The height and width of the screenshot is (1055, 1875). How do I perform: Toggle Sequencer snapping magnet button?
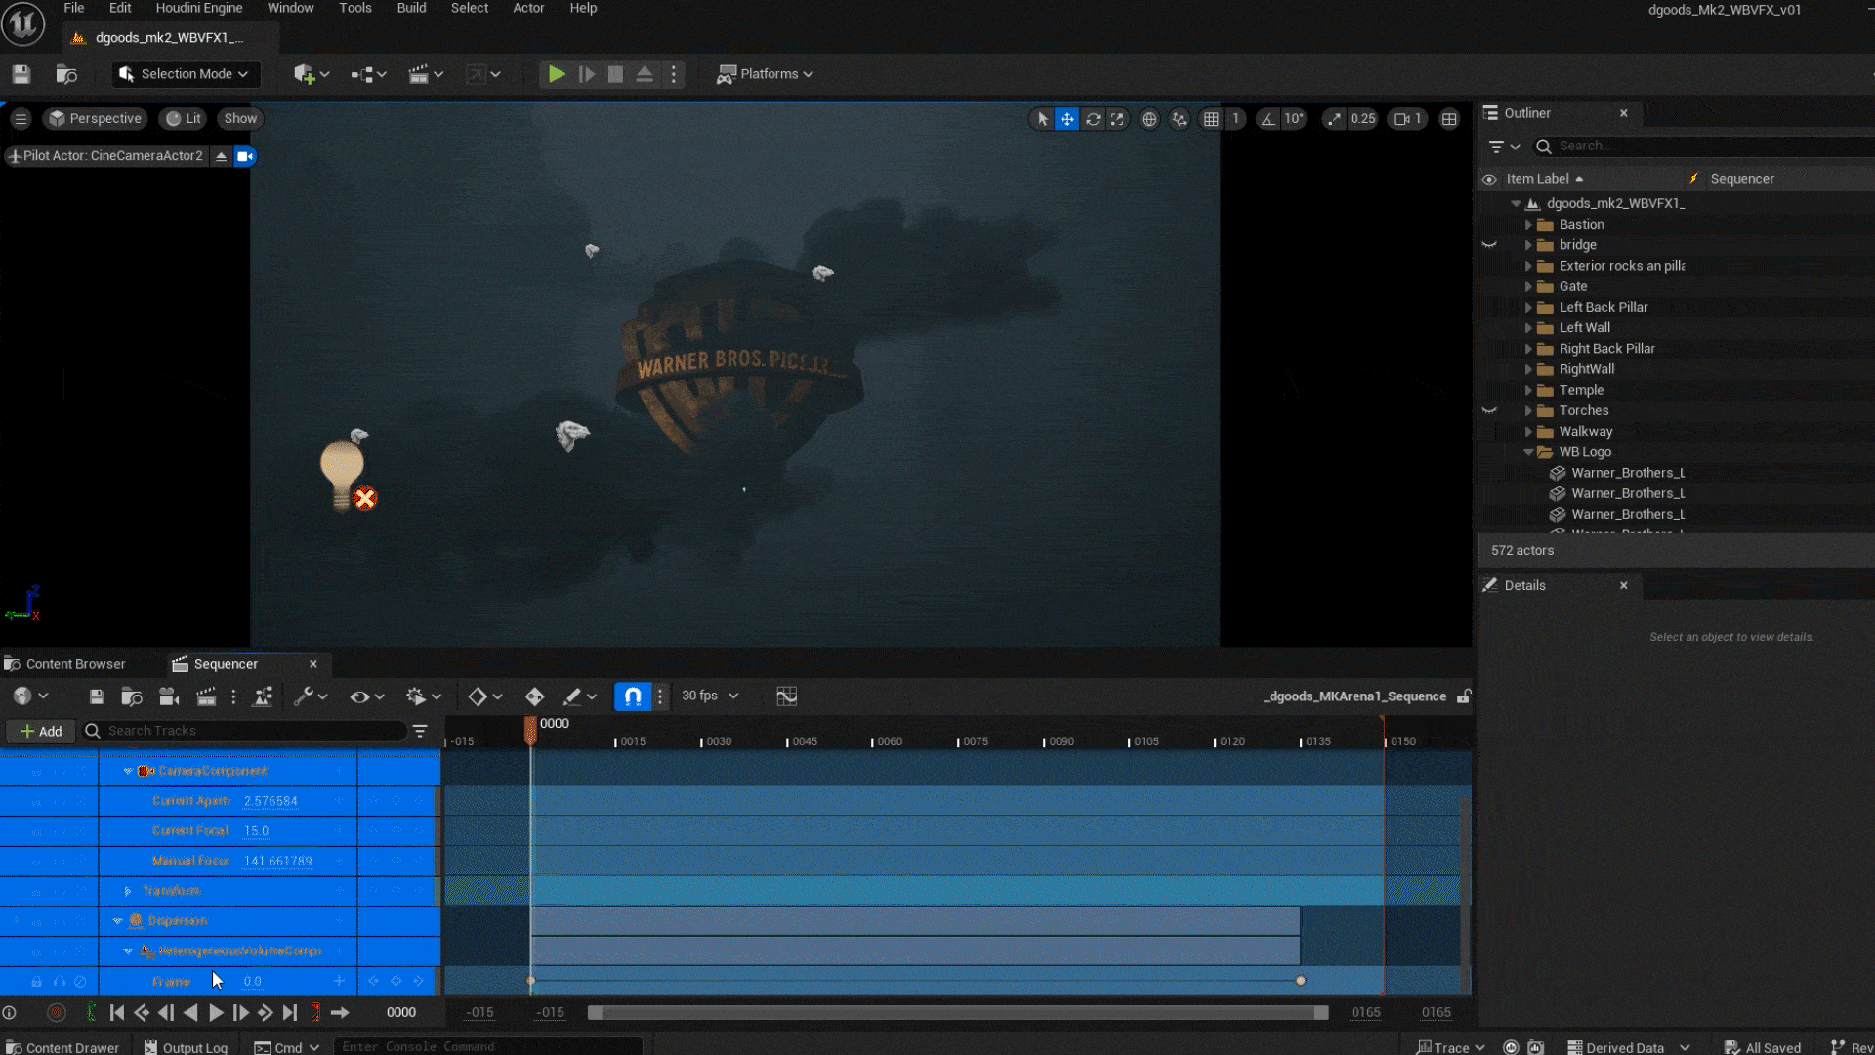pyautogui.click(x=633, y=696)
